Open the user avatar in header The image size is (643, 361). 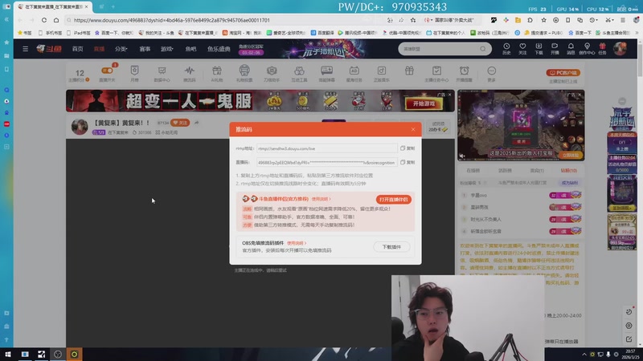pyautogui.click(x=620, y=49)
